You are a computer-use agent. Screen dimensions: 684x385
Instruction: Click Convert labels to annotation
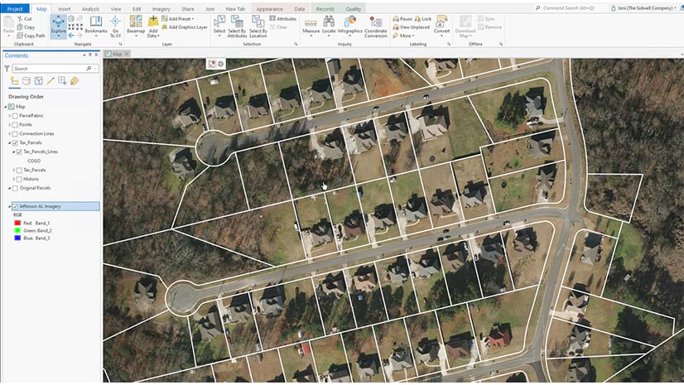(x=441, y=25)
